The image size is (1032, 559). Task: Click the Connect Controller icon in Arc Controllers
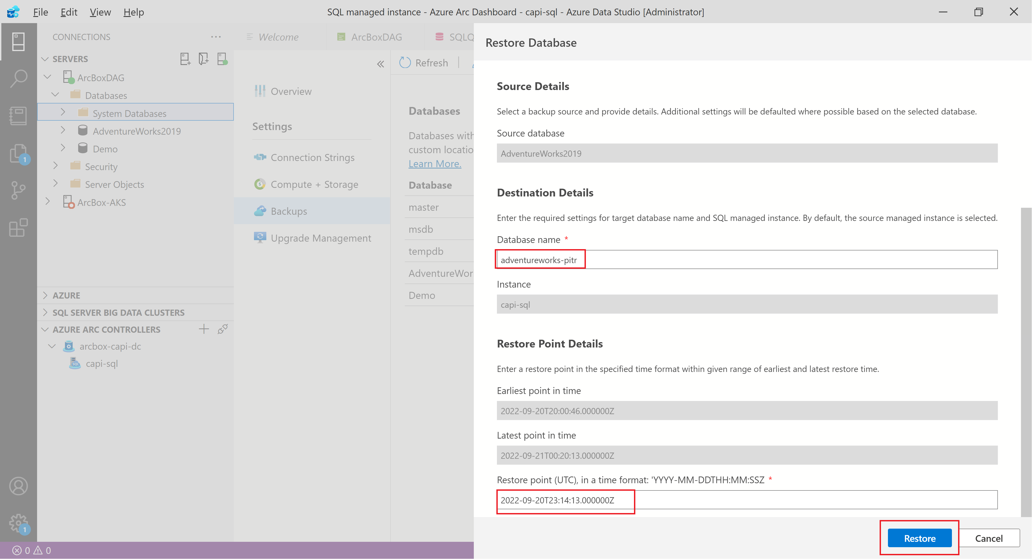tap(223, 329)
